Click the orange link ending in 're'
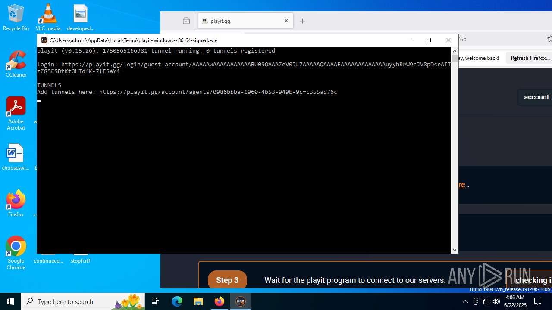 [x=461, y=184]
